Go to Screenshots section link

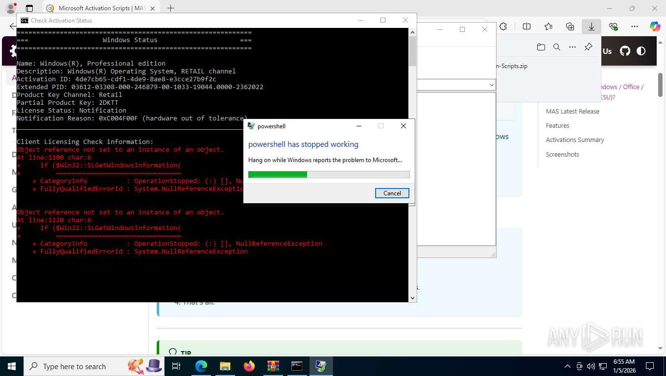(562, 154)
